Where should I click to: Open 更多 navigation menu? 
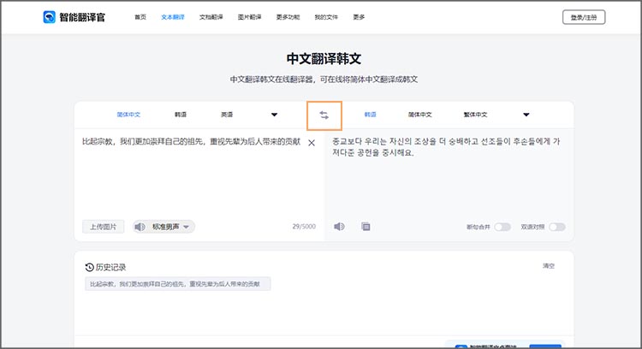359,17
